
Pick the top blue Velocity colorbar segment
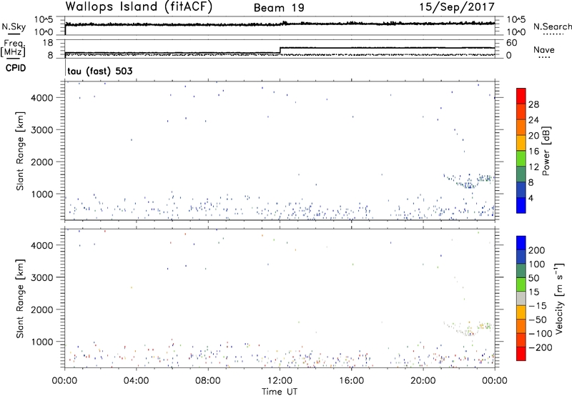tap(521, 243)
